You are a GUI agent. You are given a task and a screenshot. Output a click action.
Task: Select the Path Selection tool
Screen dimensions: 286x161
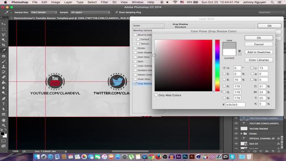[x=4, y=109]
